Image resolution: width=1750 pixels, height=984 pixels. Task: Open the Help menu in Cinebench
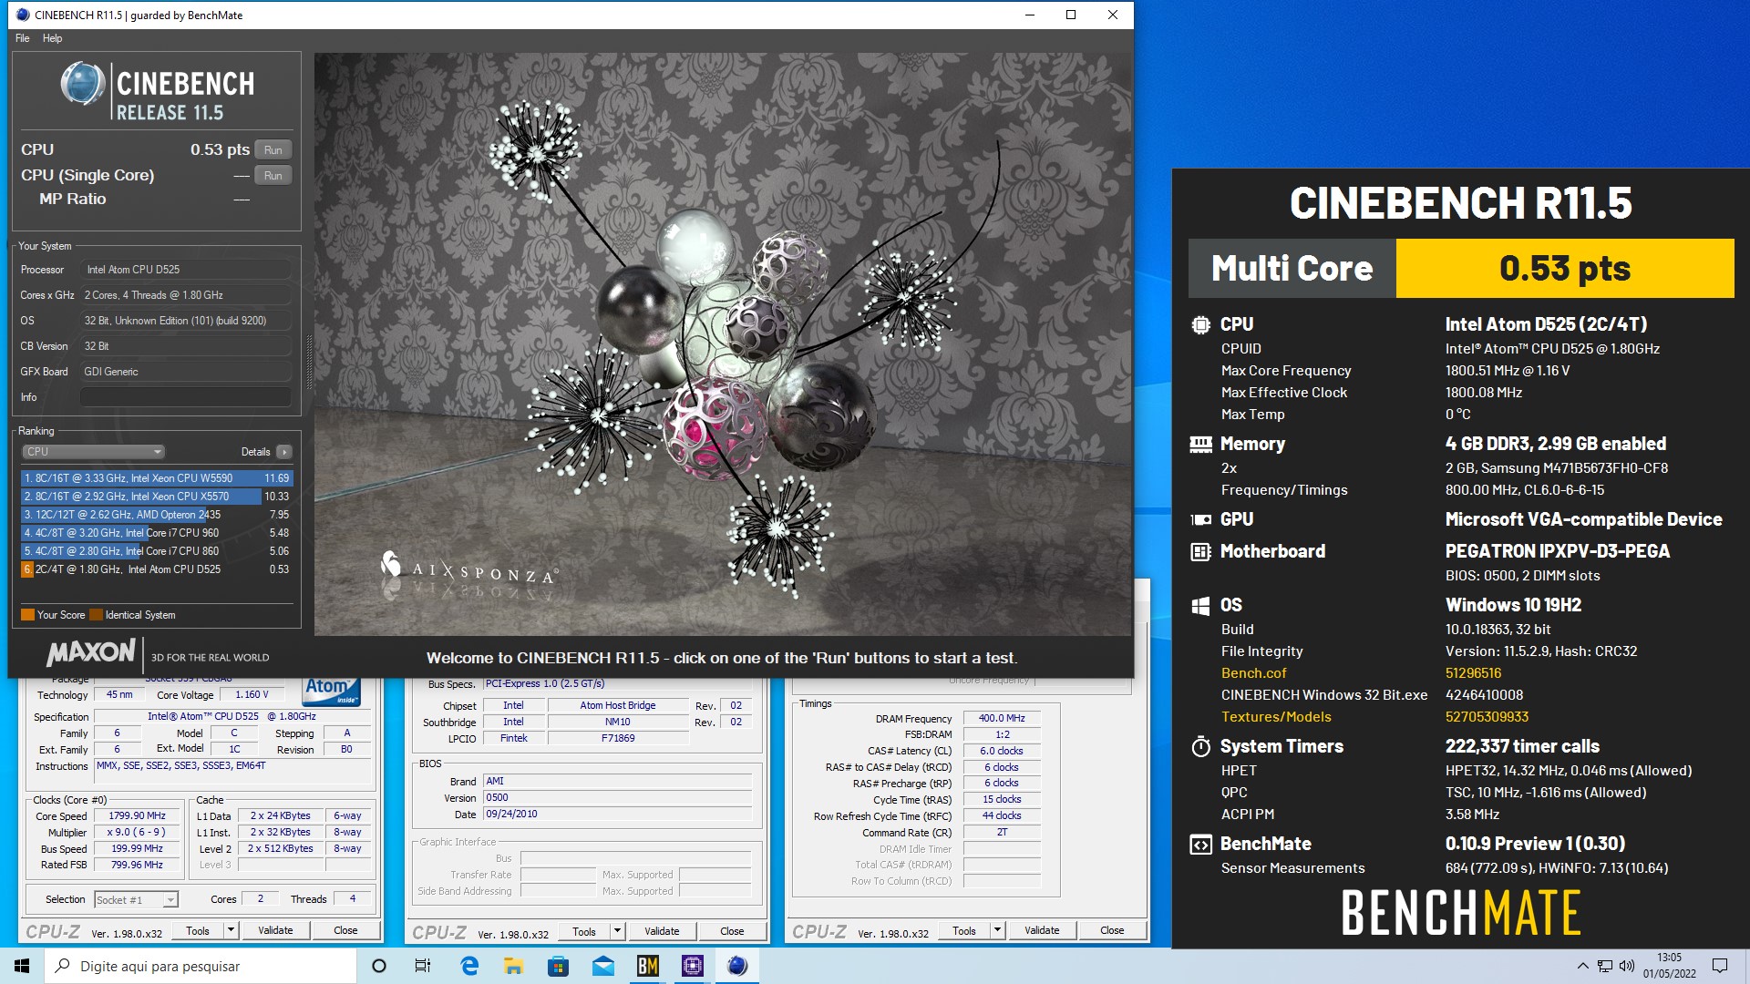(53, 38)
